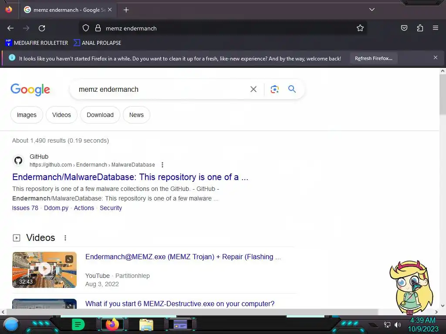Click the Google logo
This screenshot has height=334, width=446.
click(x=30, y=90)
